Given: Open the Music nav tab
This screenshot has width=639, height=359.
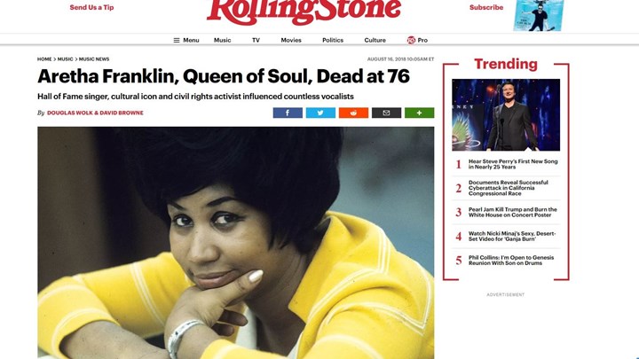Looking at the screenshot, I should pos(223,40).
